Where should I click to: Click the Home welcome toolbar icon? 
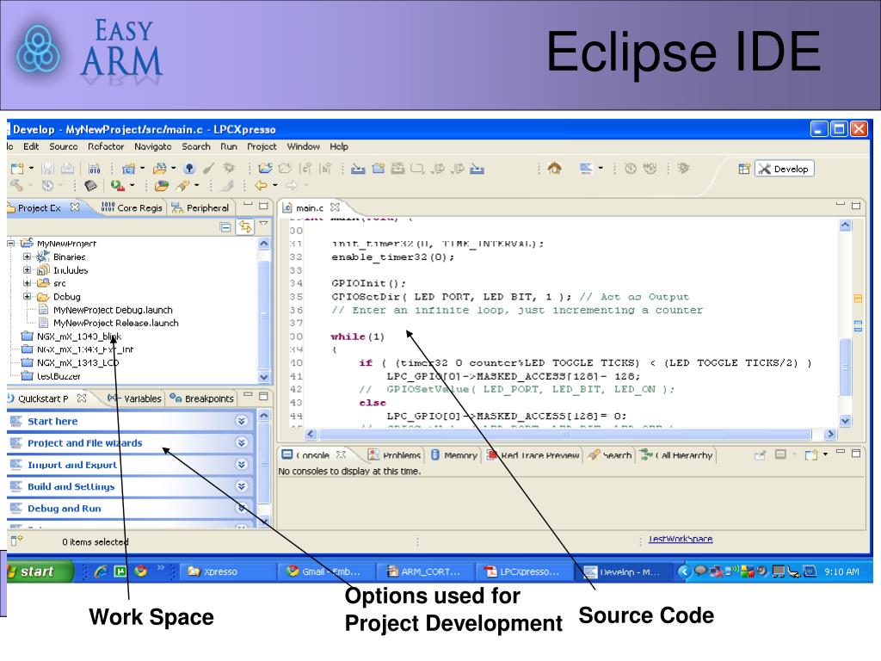[555, 168]
